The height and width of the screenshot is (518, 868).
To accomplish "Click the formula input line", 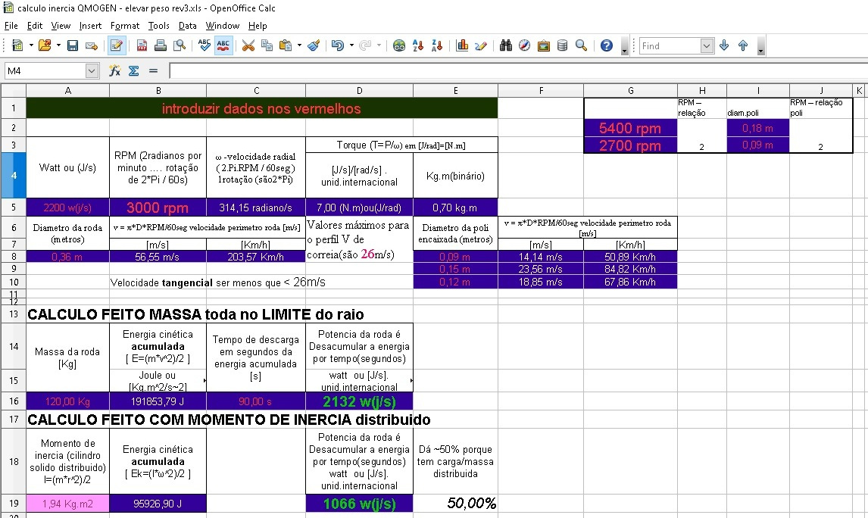I will tap(515, 70).
